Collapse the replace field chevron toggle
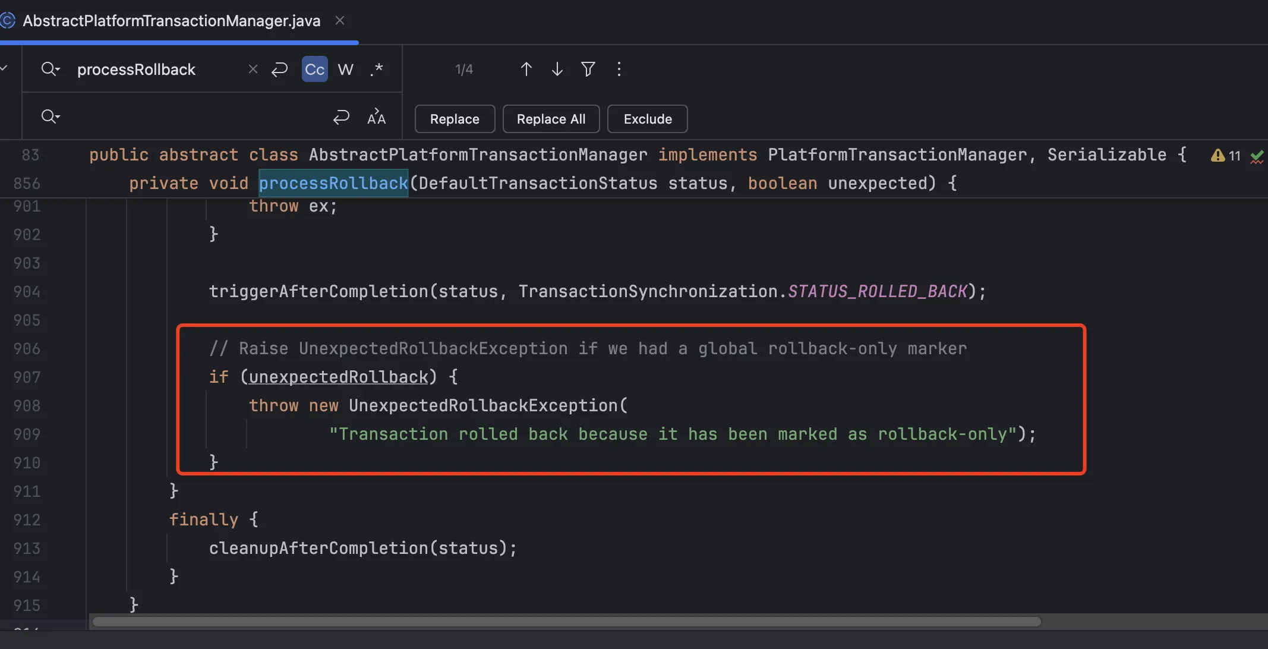Screen dimensions: 1268x649 [x=4, y=68]
